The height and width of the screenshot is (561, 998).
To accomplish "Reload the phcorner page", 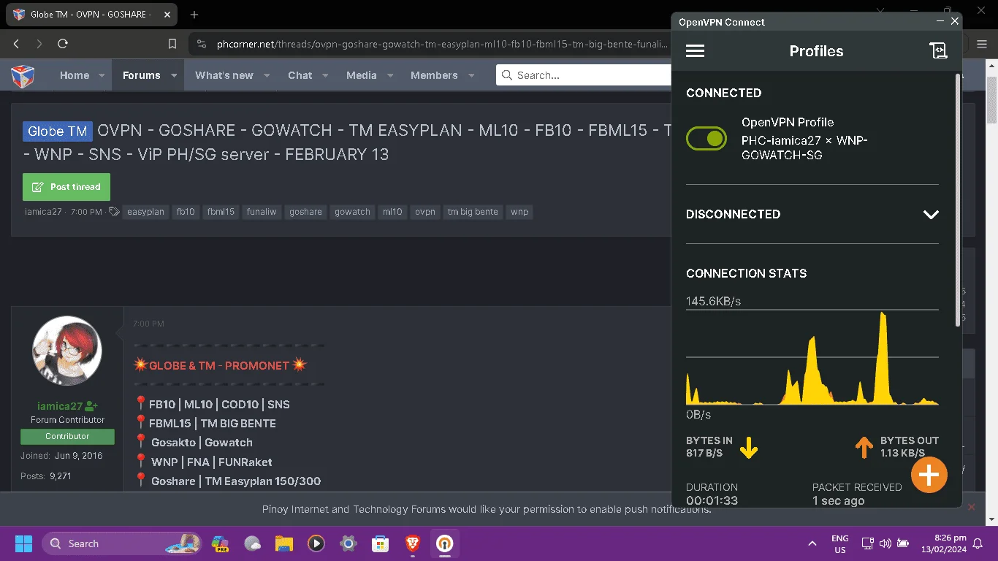I will 63,44.
